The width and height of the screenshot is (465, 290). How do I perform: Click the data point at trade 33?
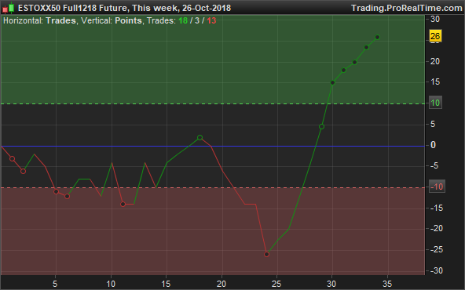coord(366,47)
